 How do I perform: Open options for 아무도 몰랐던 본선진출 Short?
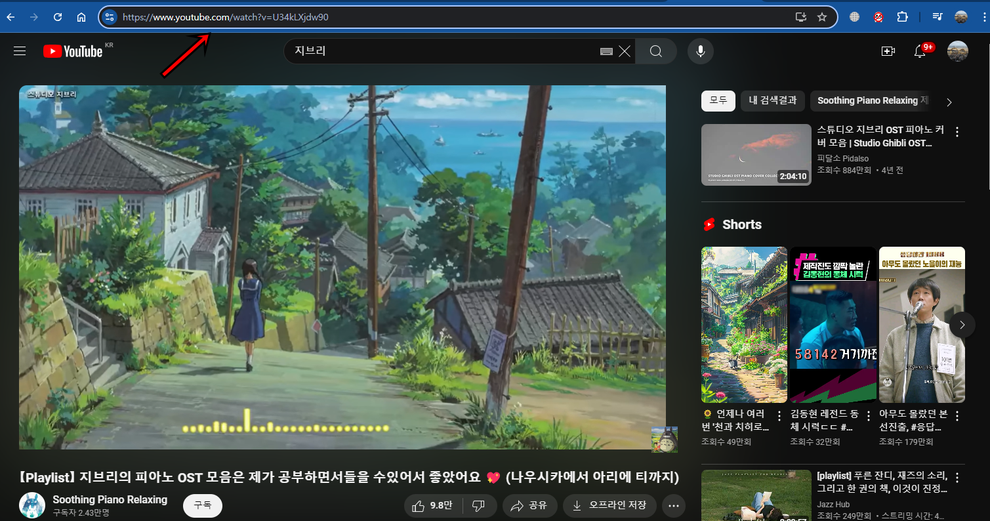tap(957, 416)
